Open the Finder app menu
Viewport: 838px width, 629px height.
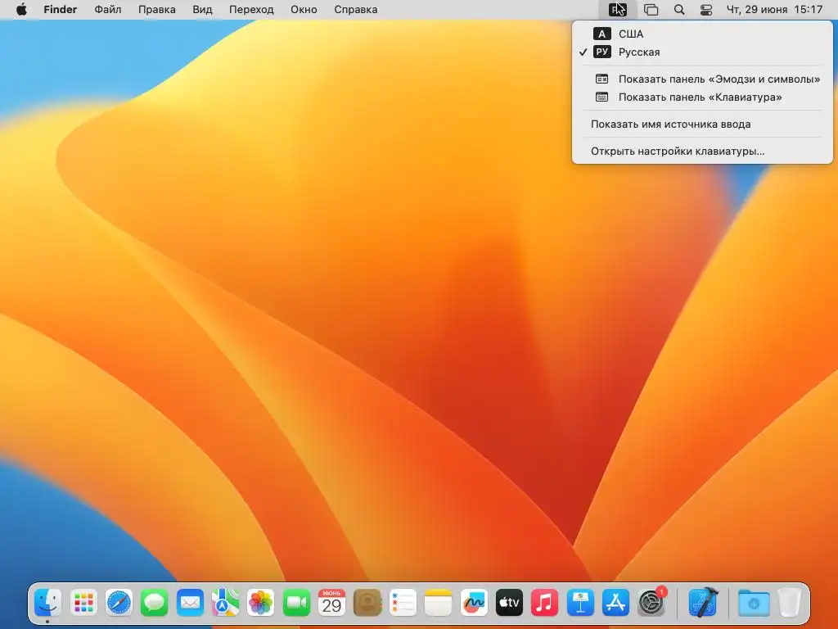click(x=61, y=10)
